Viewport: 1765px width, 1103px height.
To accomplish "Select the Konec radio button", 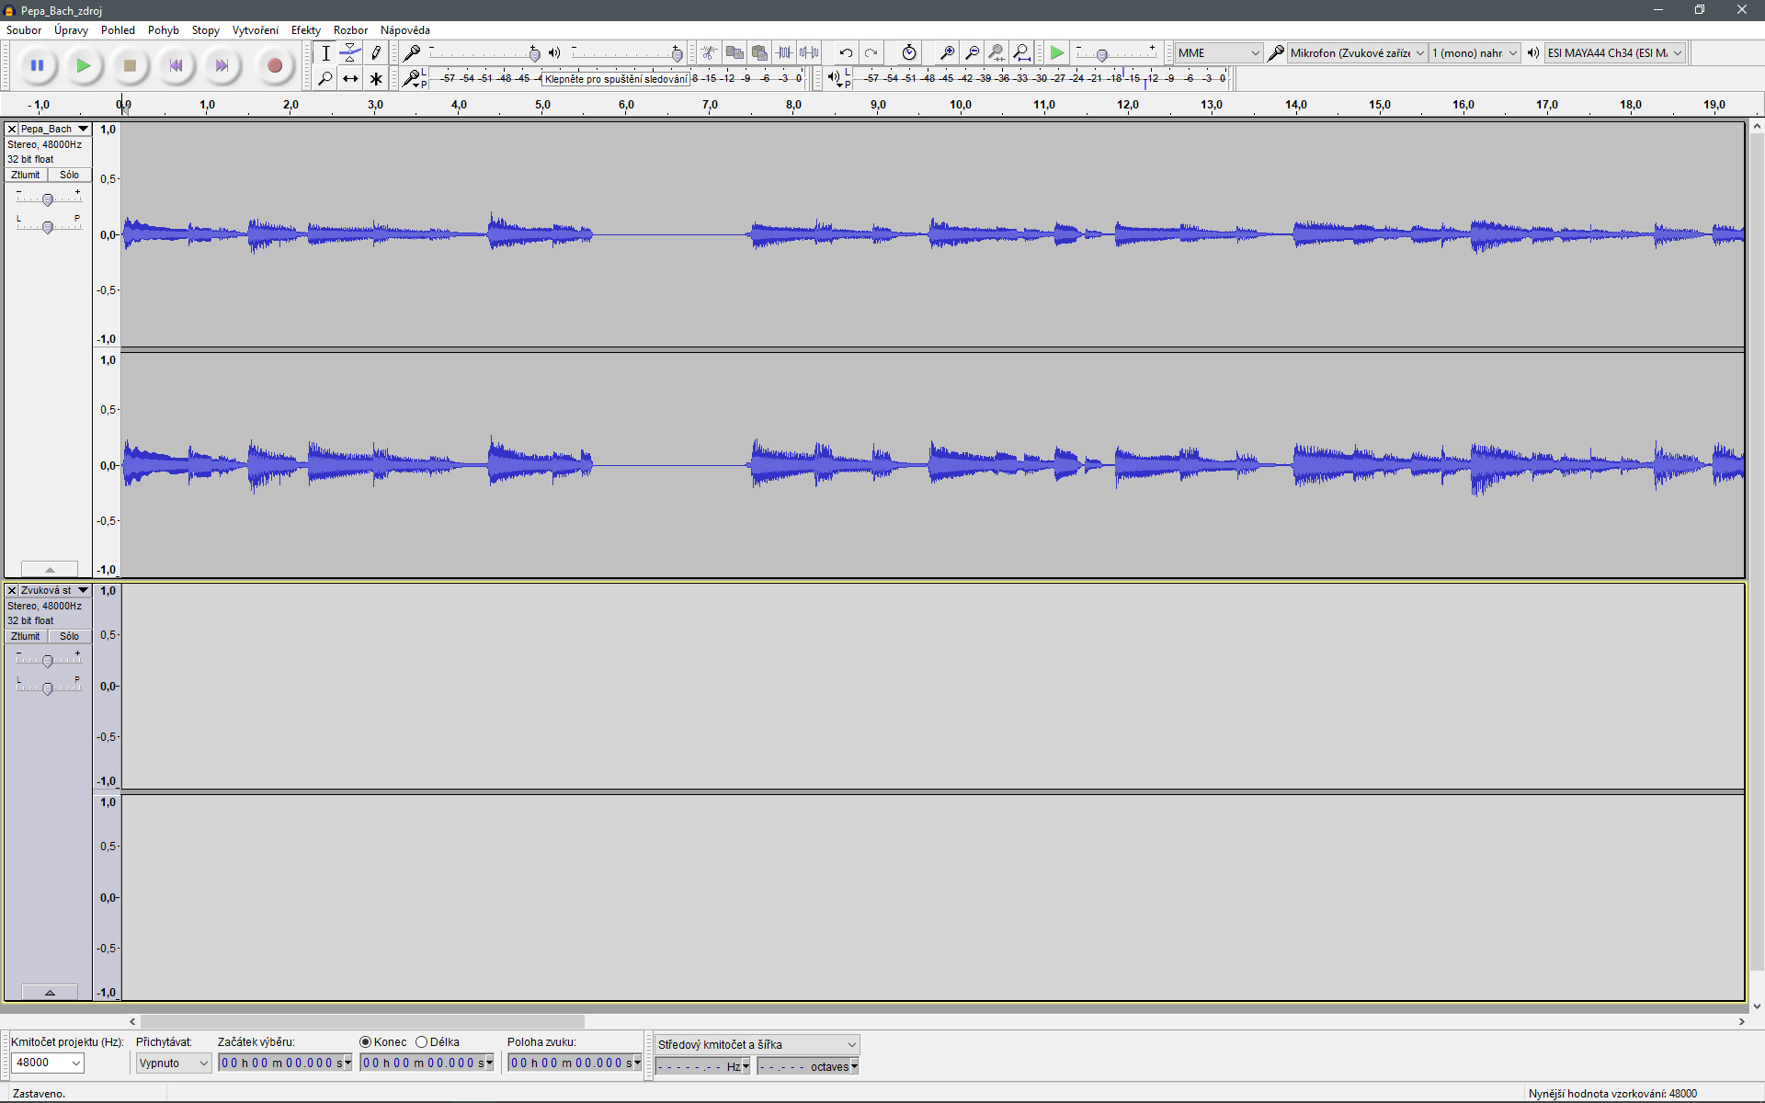I will pyautogui.click(x=366, y=1041).
